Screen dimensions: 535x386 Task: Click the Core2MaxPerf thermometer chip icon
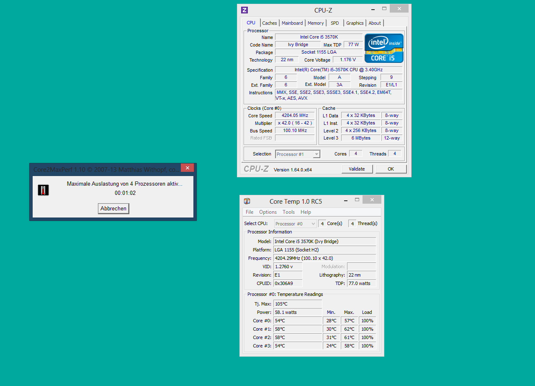click(x=43, y=190)
